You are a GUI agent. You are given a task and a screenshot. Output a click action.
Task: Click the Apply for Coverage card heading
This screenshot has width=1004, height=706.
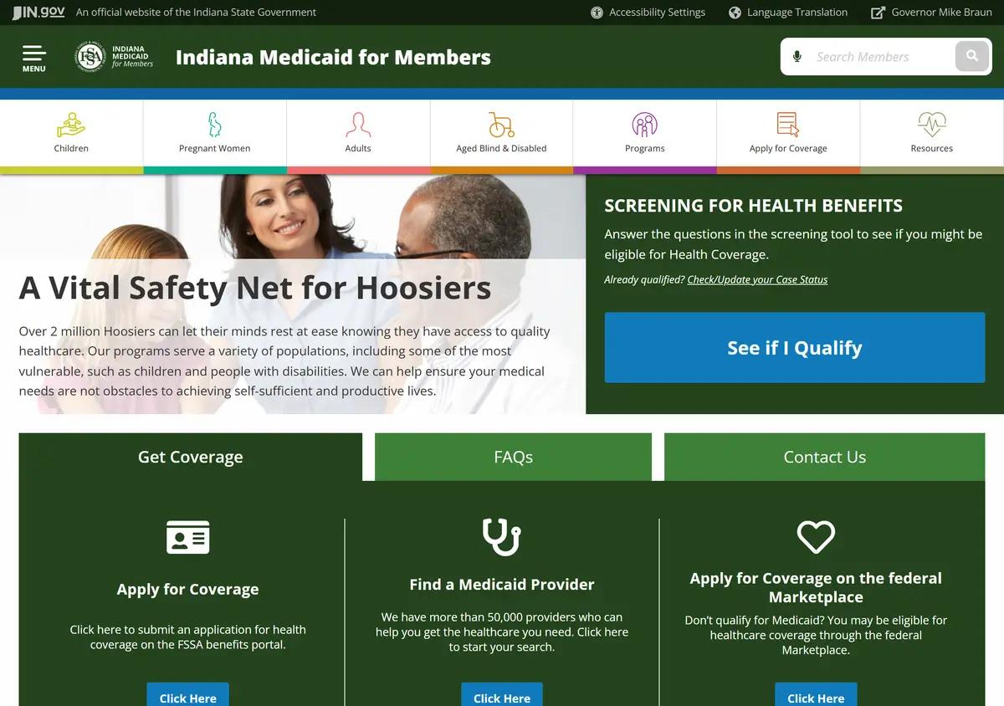tap(187, 590)
